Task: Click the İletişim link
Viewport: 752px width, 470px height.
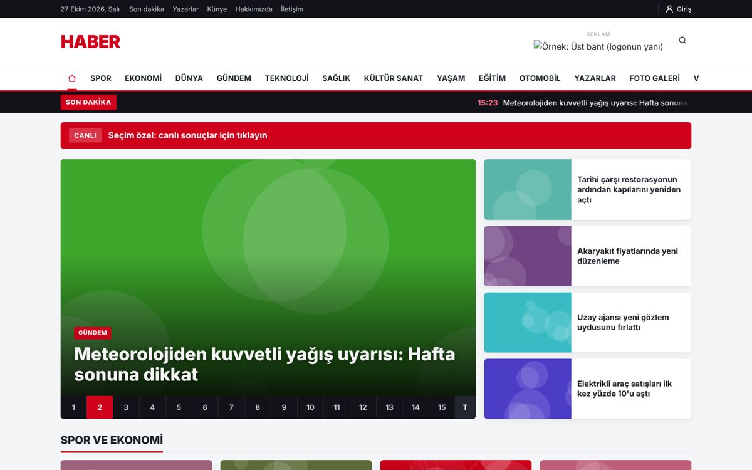Action: click(292, 9)
